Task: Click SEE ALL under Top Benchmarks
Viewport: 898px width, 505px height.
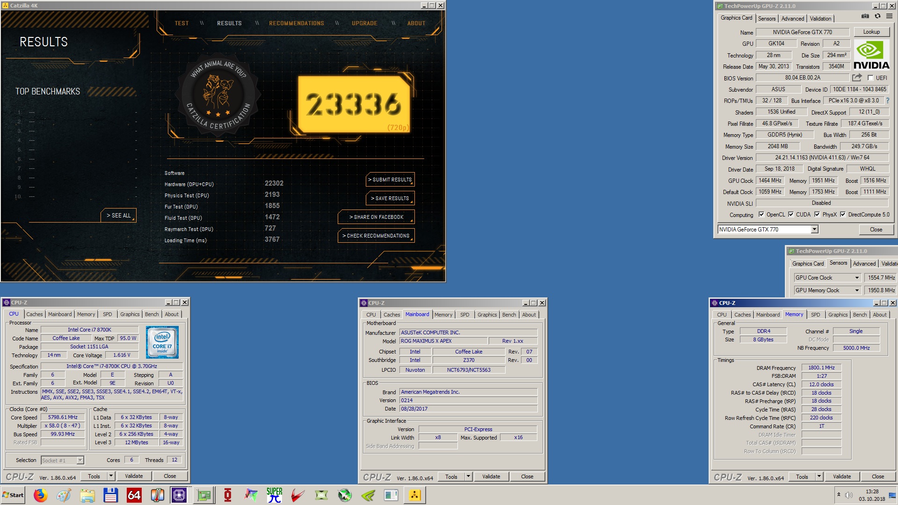Action: coord(118,216)
